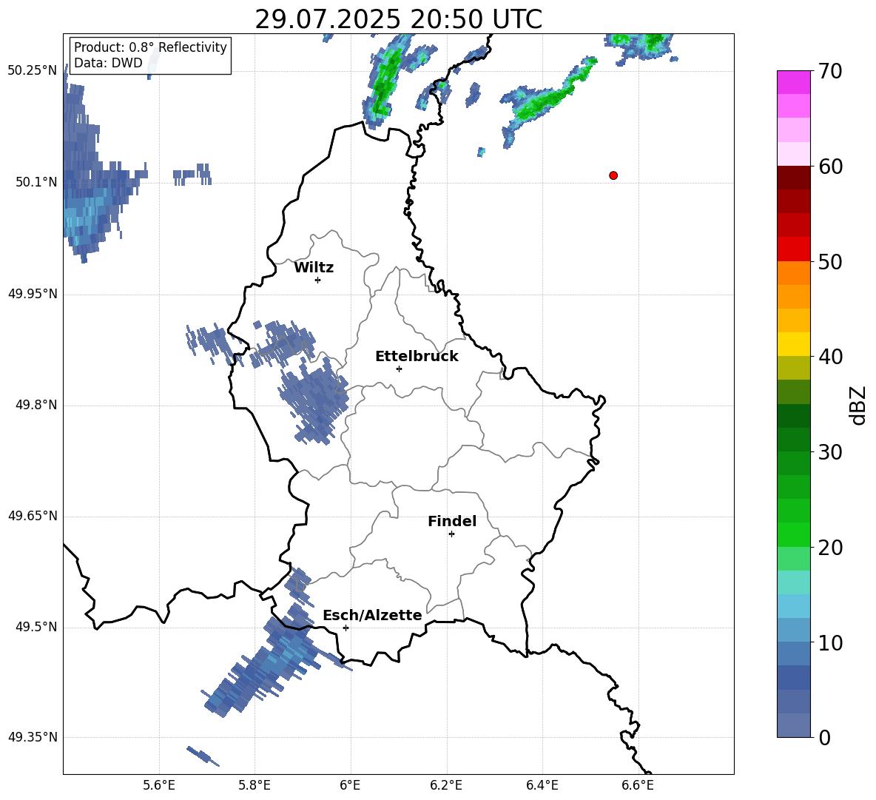The width and height of the screenshot is (876, 800).
Task: Click longitude label 6°E
Action: 350,785
